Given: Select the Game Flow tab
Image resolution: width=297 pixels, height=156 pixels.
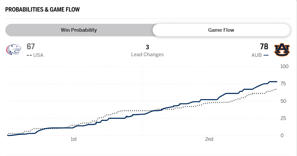Looking at the screenshot, I should [221, 30].
